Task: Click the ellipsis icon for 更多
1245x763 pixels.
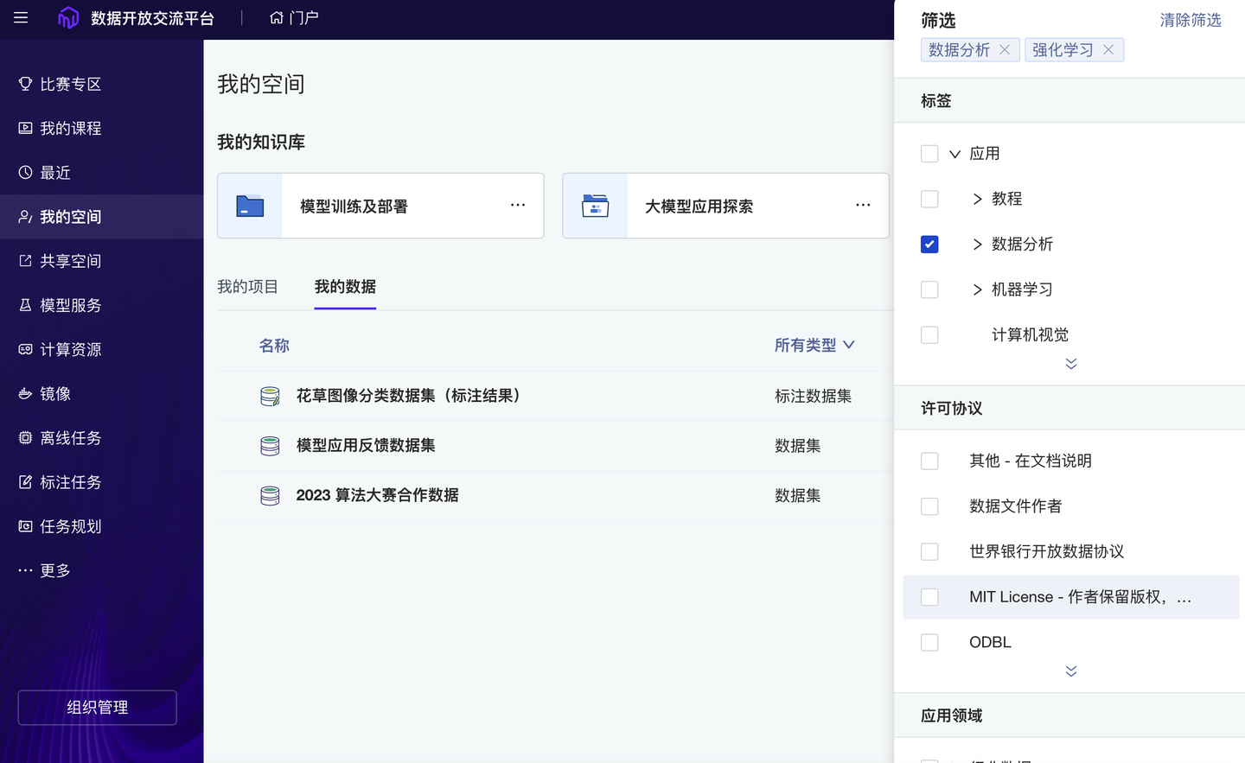Action: click(x=25, y=570)
